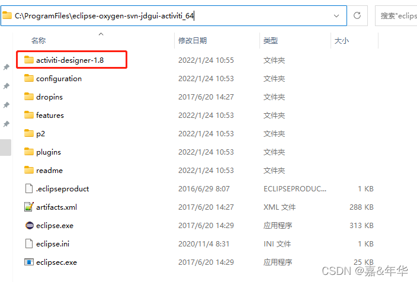Select the .eclipseproduct file icon
The image size is (417, 282).
tap(28, 188)
